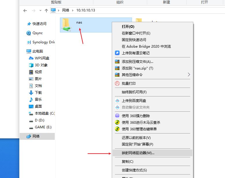The height and width of the screenshot is (178, 225).
Task: Choose 创建快捷方式(S)
Action: point(134,170)
